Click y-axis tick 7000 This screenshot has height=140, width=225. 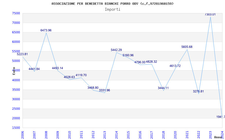click(x=16, y=23)
